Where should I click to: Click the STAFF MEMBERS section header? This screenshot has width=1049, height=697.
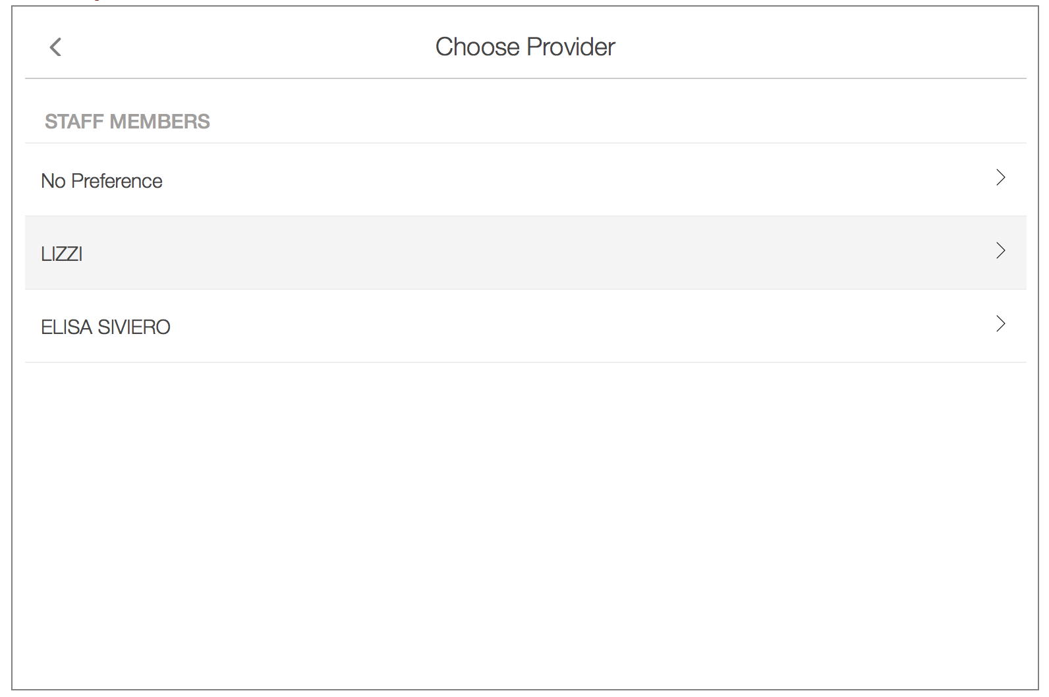127,121
